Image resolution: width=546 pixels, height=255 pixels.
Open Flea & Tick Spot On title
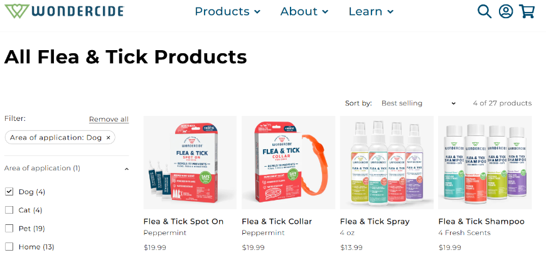tap(183, 221)
